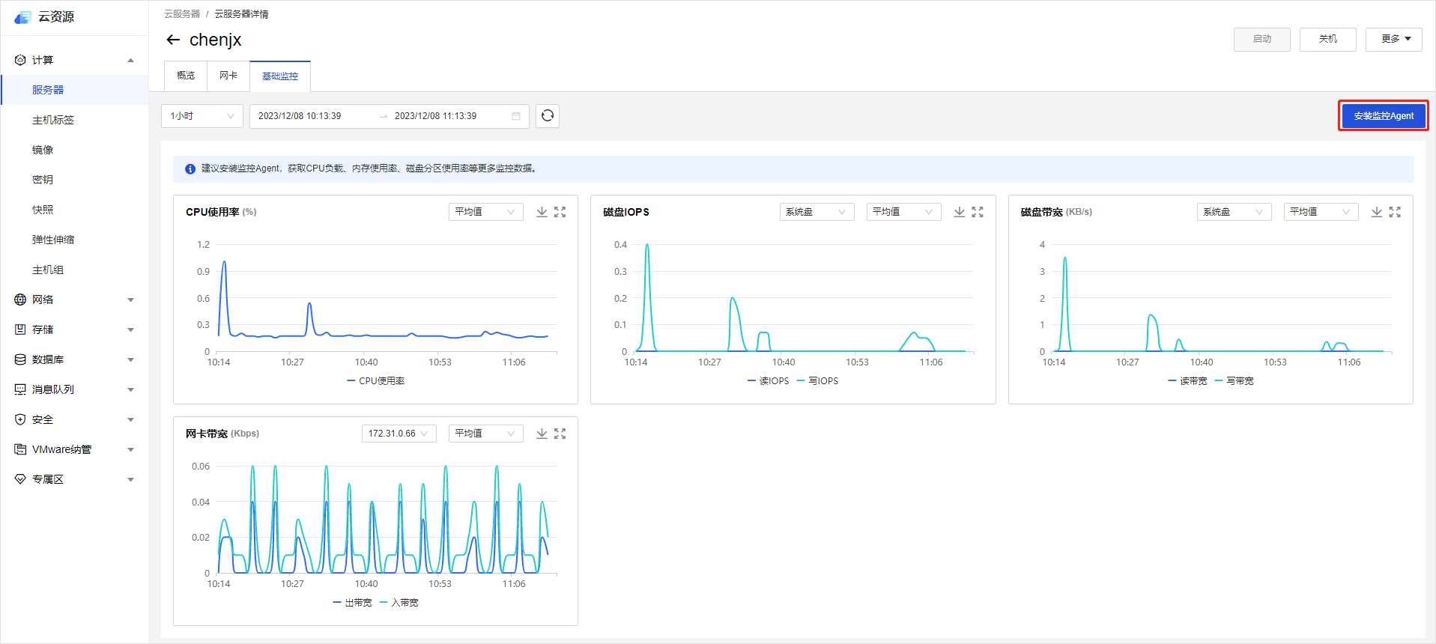1436x644 pixels.
Task: Open the 系统盘 dropdown in 磁盘带宽 chart
Action: pyautogui.click(x=1234, y=212)
